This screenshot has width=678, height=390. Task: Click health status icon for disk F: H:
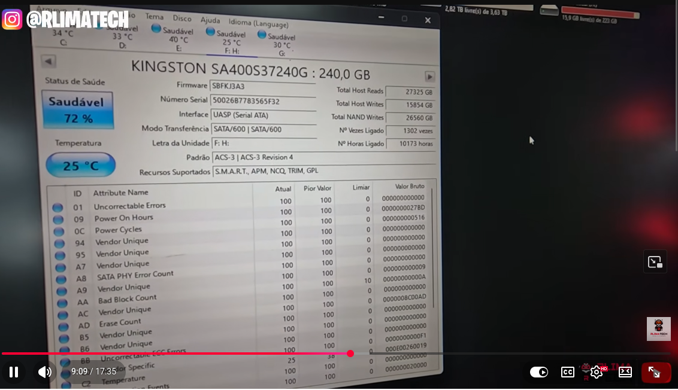coord(210,32)
